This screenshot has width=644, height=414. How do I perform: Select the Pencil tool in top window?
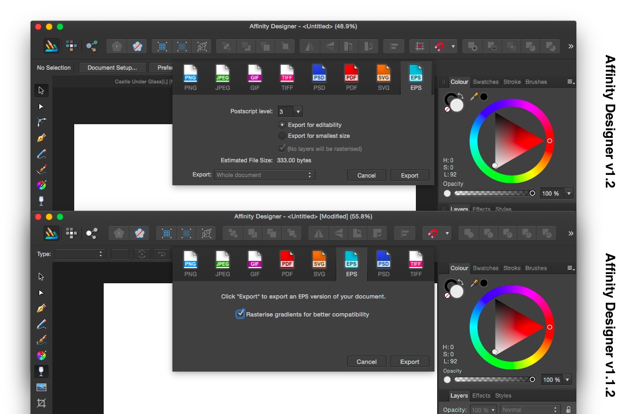[x=41, y=154]
